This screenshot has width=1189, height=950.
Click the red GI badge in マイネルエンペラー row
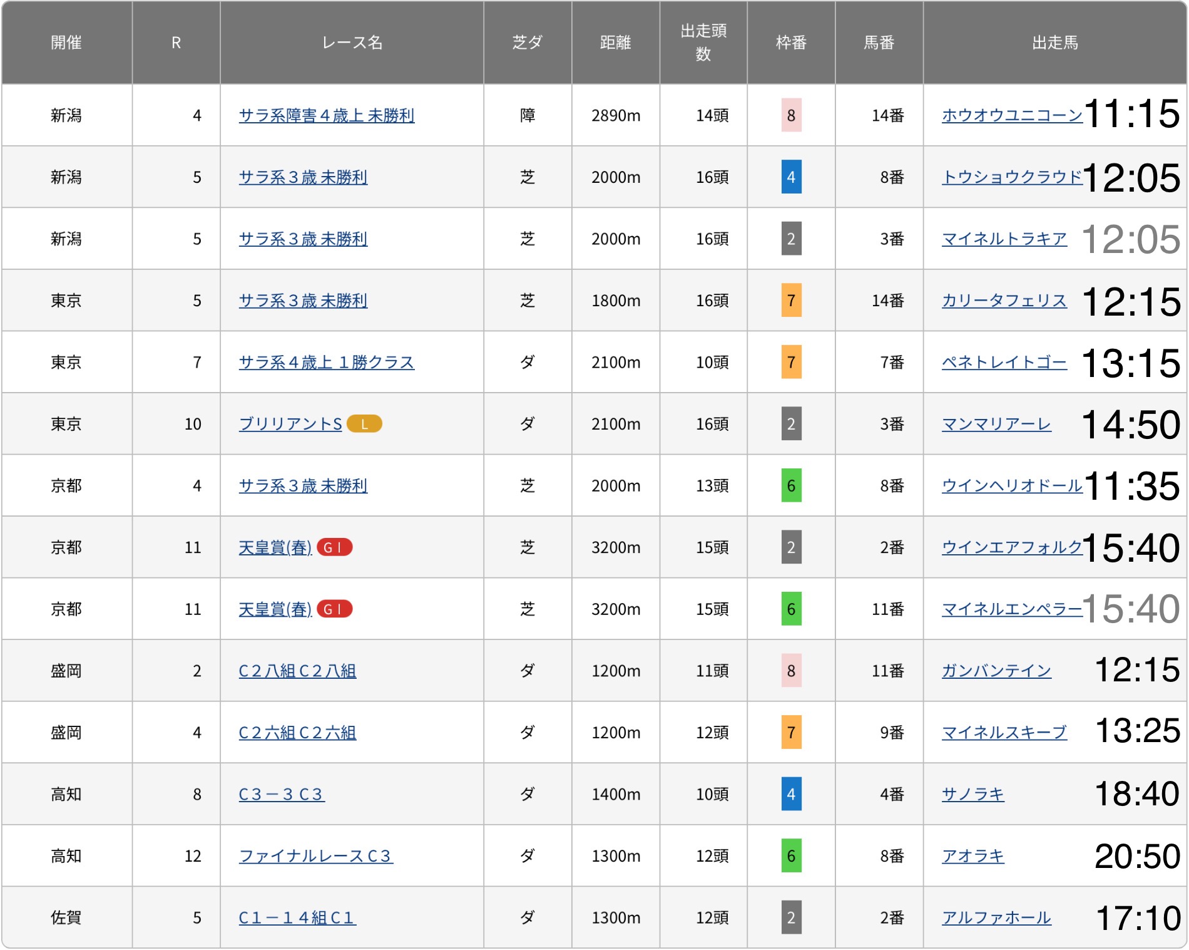click(335, 609)
